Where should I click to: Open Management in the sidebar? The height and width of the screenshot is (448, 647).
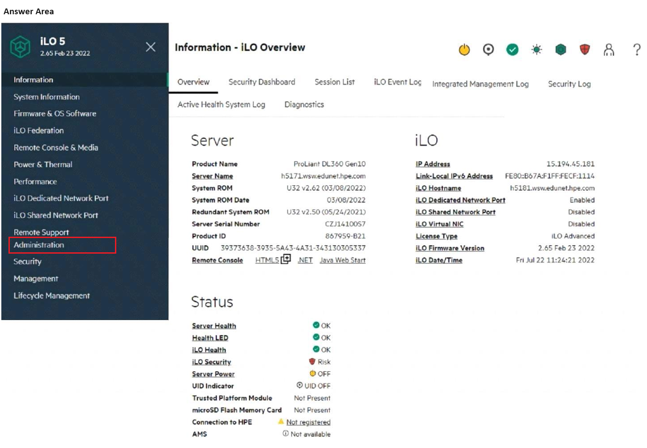pyautogui.click(x=36, y=279)
